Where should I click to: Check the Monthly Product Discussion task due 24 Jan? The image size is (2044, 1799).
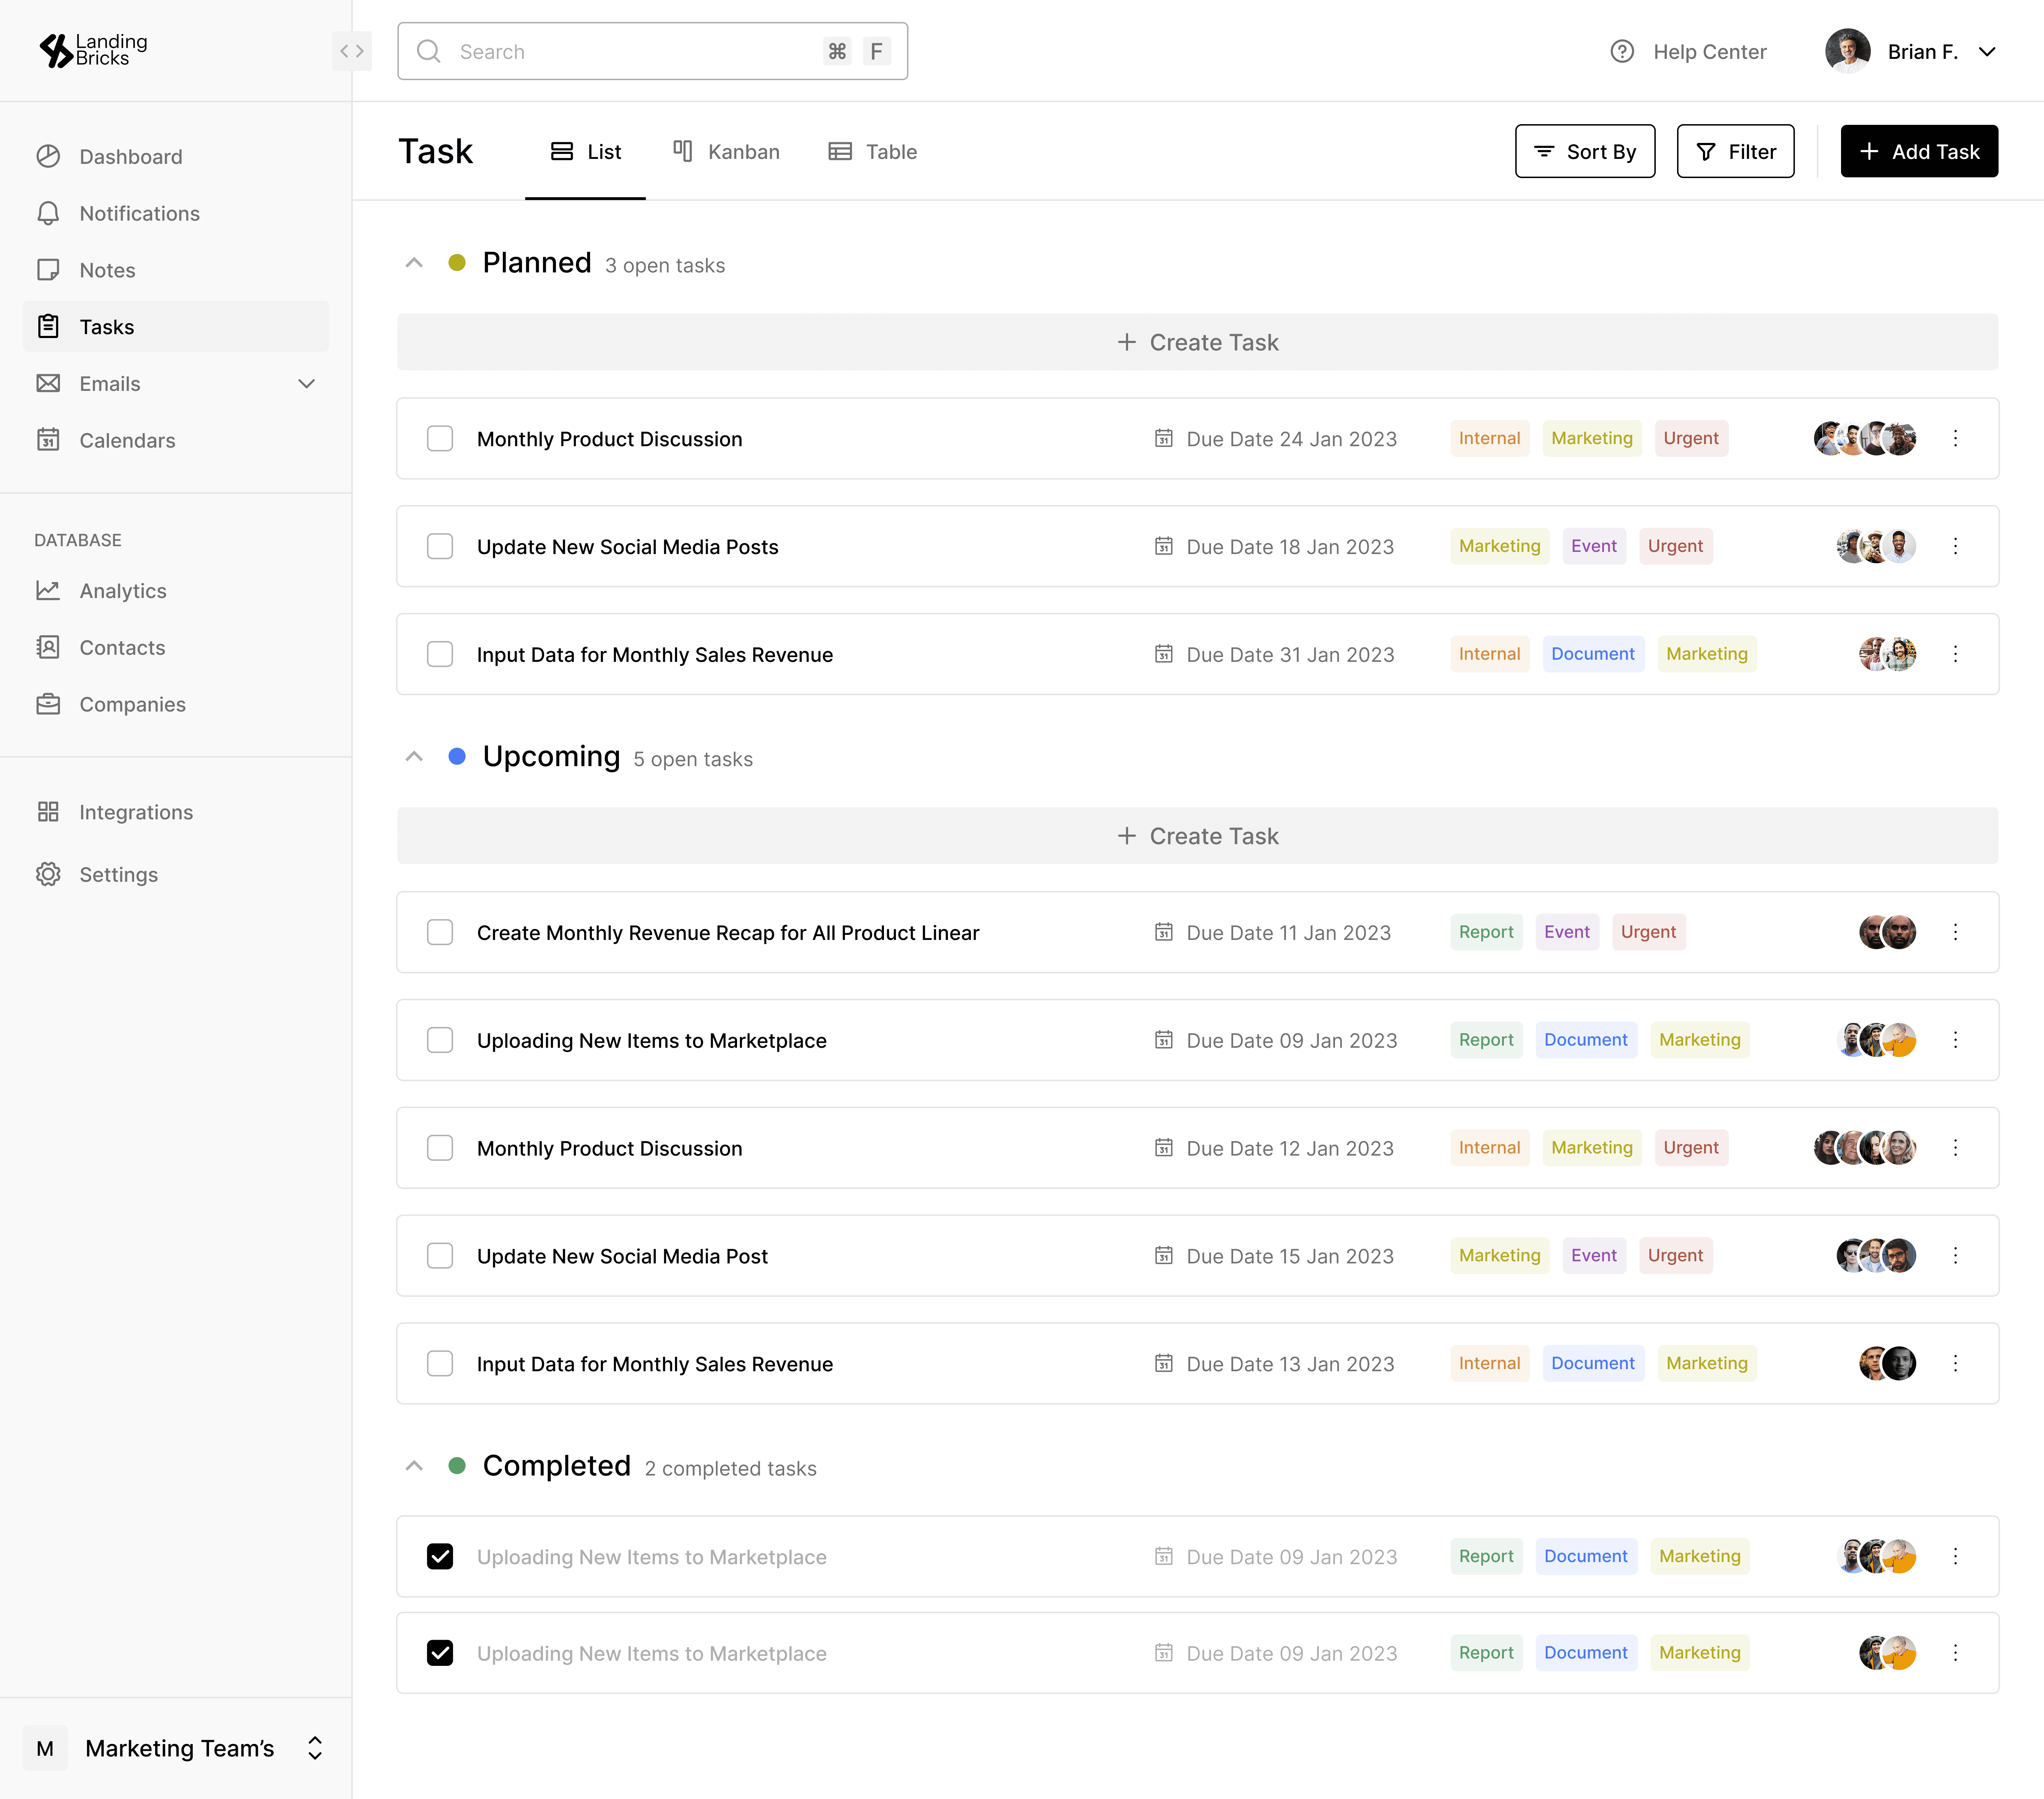tap(440, 439)
